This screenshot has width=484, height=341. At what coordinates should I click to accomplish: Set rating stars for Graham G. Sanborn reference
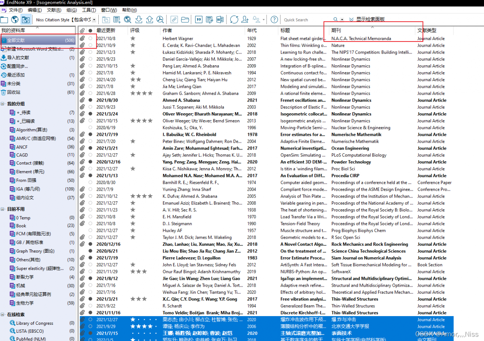pos(141,93)
